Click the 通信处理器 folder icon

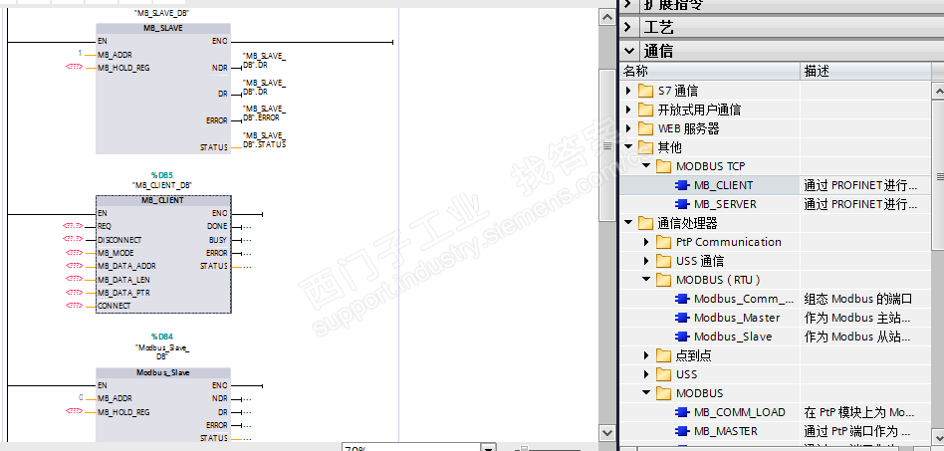[645, 223]
